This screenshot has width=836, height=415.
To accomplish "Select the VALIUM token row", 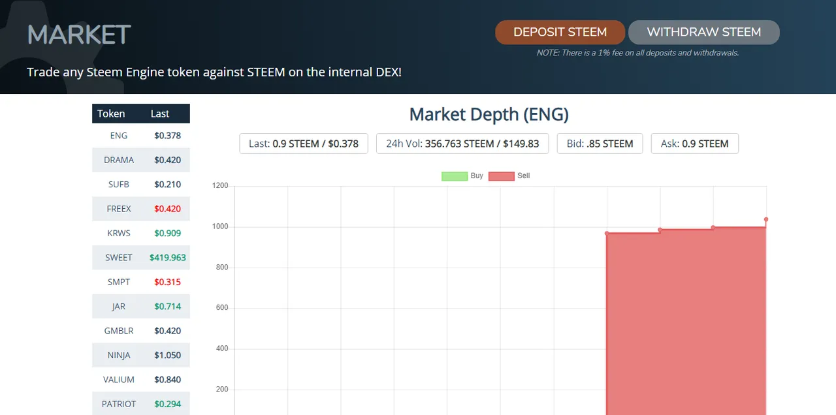I will (141, 379).
